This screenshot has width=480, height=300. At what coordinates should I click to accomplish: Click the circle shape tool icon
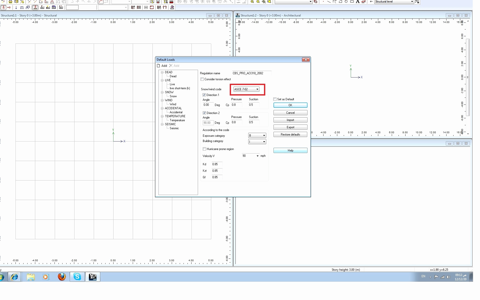pyautogui.click(x=346, y=1)
